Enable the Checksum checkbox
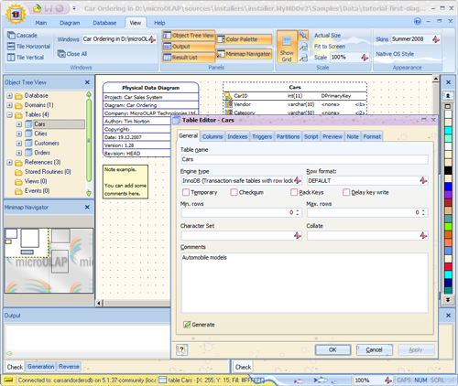Image resolution: width=458 pixels, height=386 pixels. click(234, 192)
